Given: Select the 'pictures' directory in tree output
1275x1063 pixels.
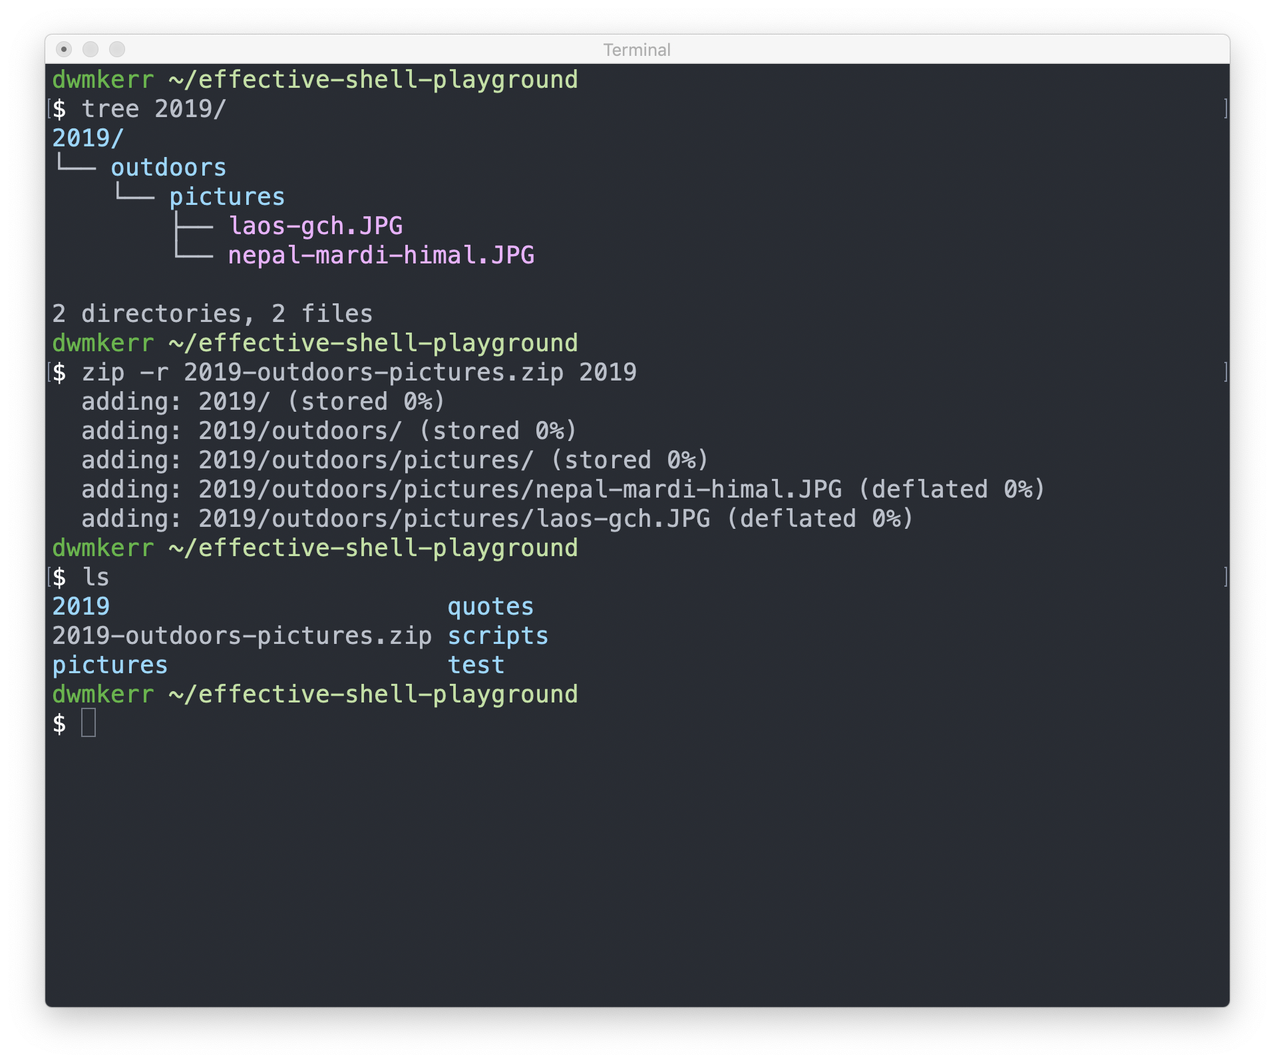Looking at the screenshot, I should (227, 196).
